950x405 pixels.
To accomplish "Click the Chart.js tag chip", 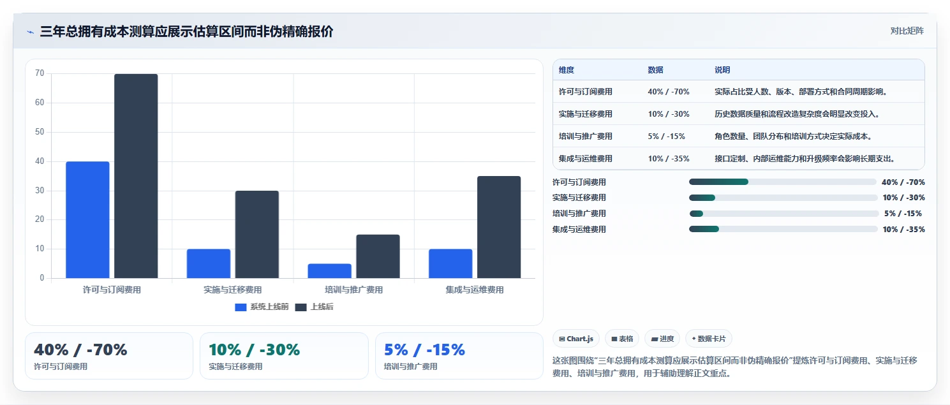I will pyautogui.click(x=576, y=339).
